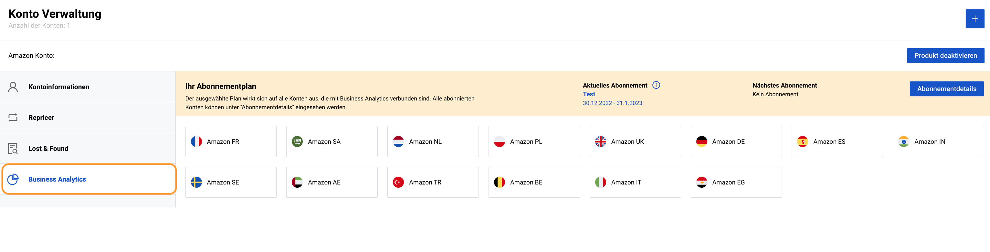The height and width of the screenshot is (252, 990).
Task: Click the subscription date range 30.12.2022 - 31.1.2023
Action: pyautogui.click(x=612, y=103)
